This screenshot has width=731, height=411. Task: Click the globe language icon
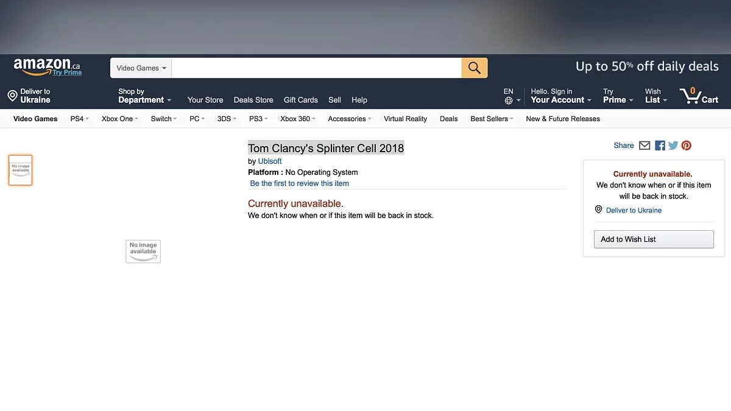point(509,100)
